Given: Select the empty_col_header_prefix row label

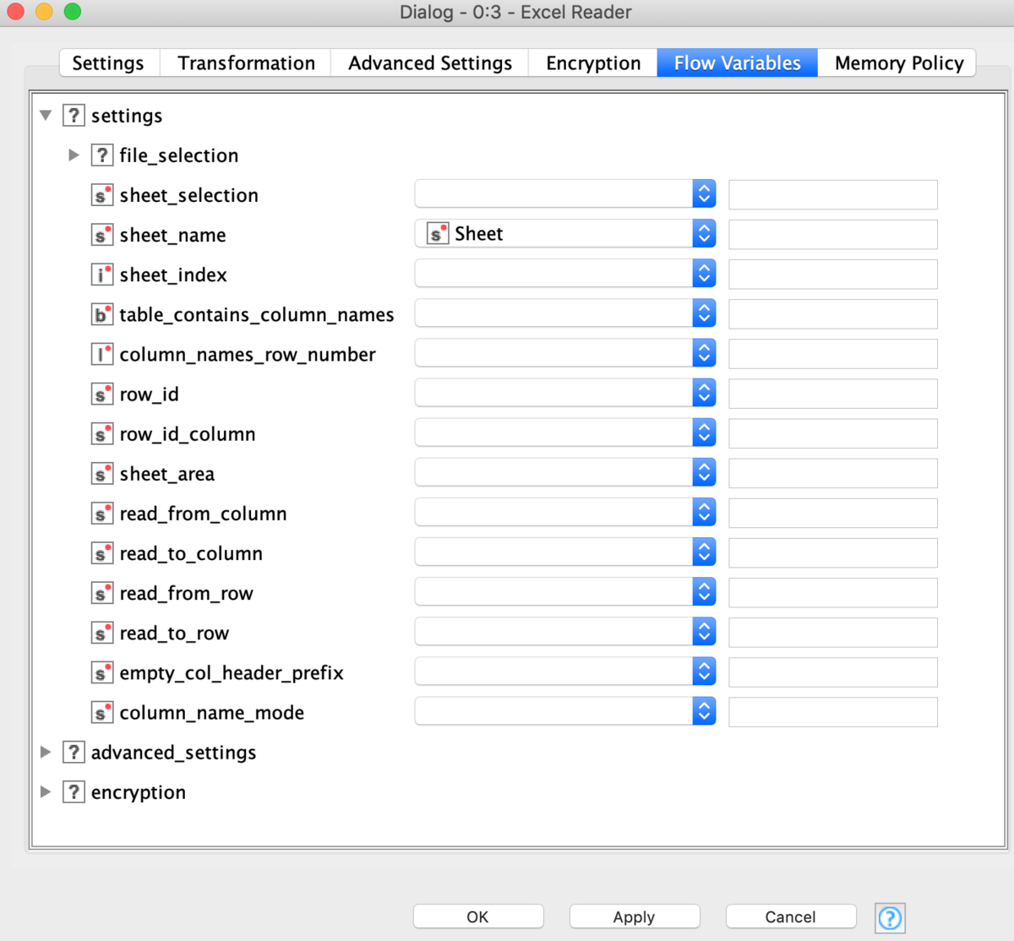Looking at the screenshot, I should click(231, 672).
